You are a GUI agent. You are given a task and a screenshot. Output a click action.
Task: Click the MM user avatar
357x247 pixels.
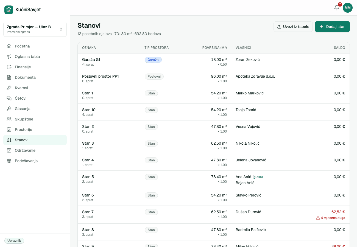(348, 8)
